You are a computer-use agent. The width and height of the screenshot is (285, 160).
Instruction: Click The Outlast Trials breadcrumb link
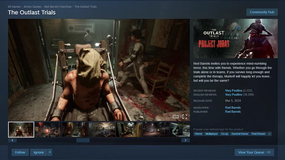(x=85, y=7)
